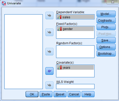Click the arrow next to WLS Weight
119x101 pixels.
pyautogui.click(x=49, y=85)
